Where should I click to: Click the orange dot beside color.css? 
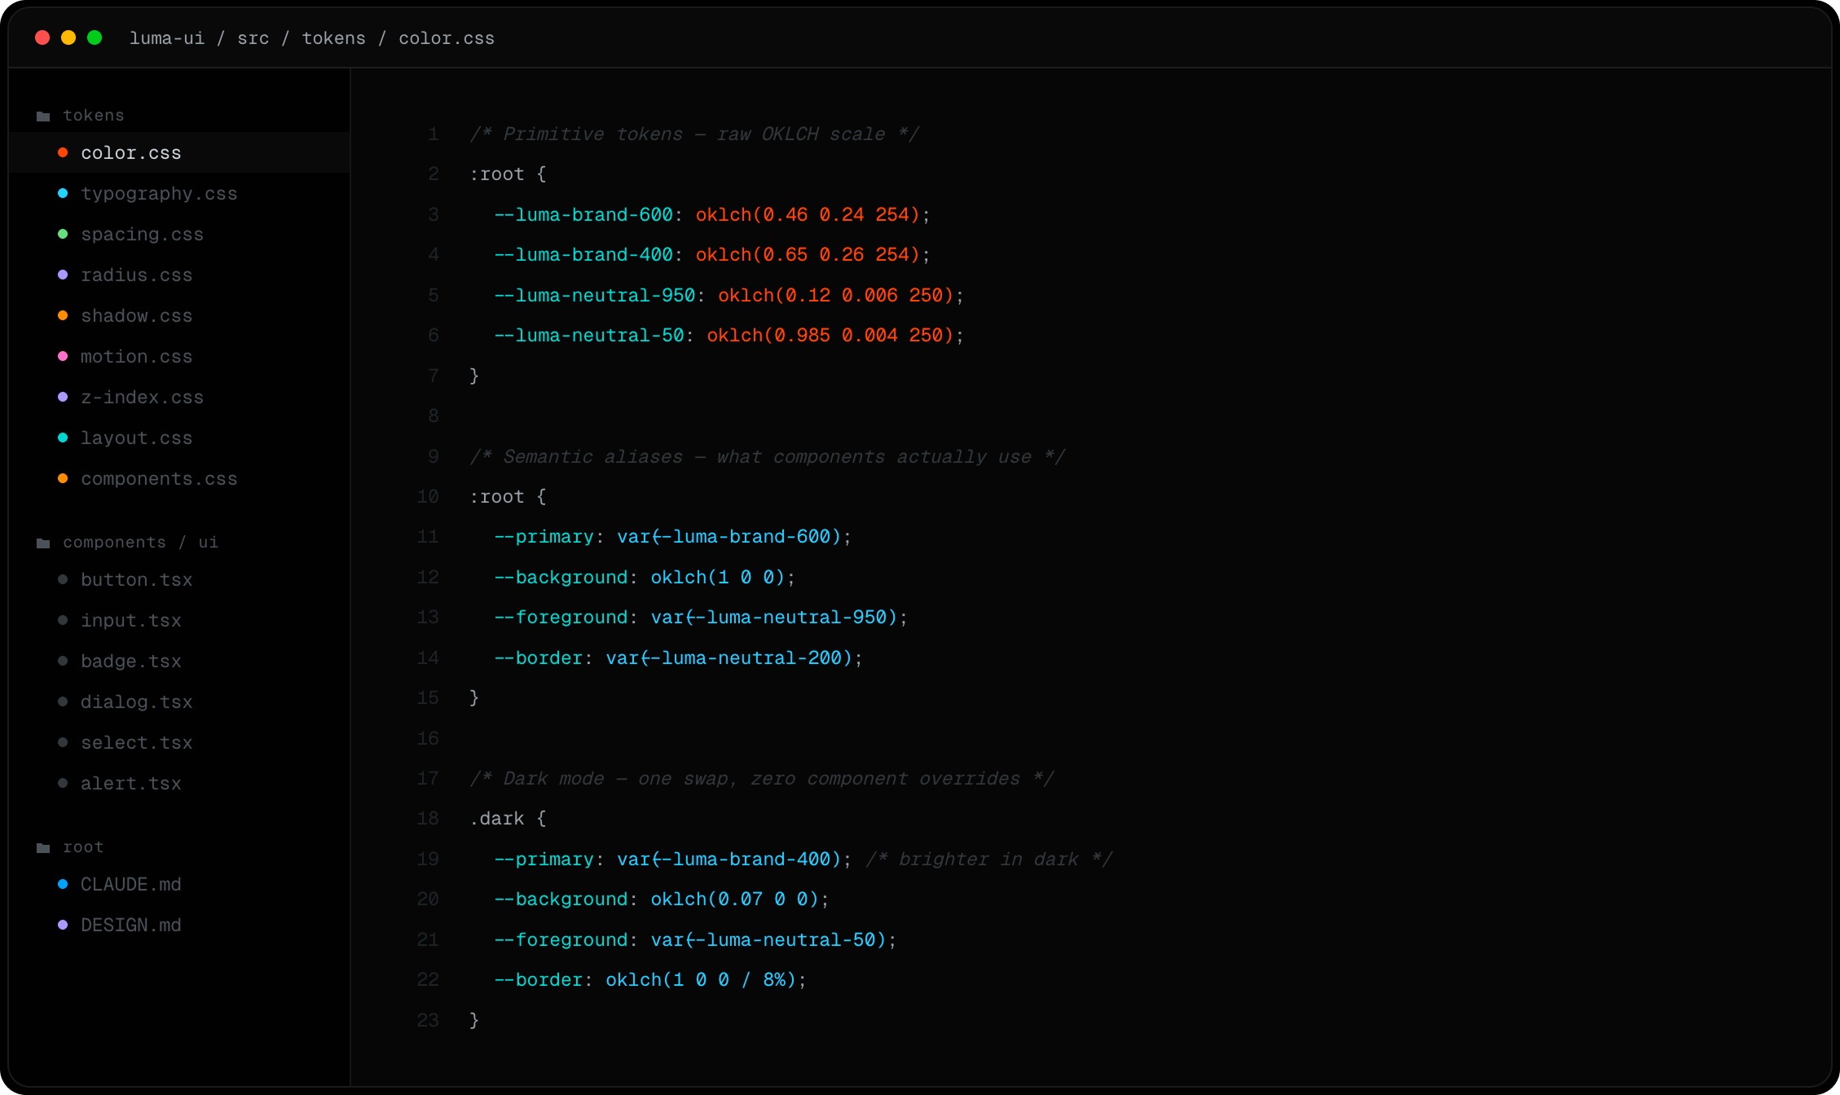pyautogui.click(x=63, y=152)
